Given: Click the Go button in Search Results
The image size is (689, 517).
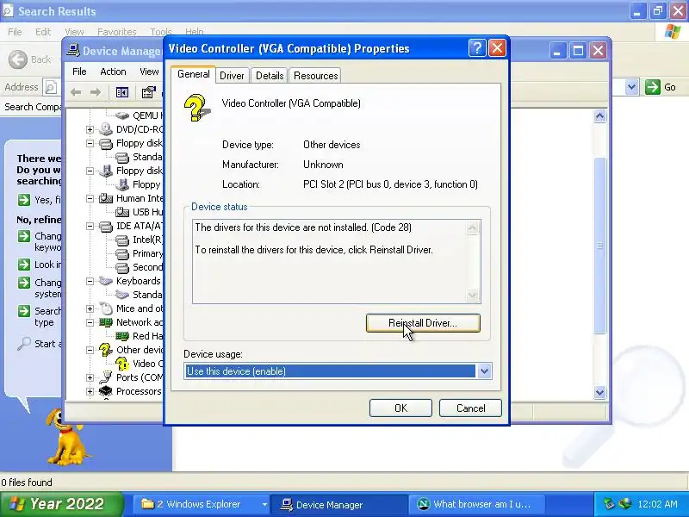Looking at the screenshot, I should coord(661,87).
